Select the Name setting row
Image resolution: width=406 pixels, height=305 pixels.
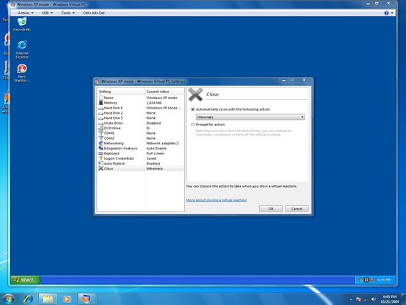click(x=140, y=98)
